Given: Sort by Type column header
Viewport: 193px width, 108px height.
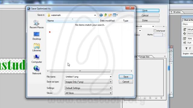Looking at the screenshot, I should (128, 21).
